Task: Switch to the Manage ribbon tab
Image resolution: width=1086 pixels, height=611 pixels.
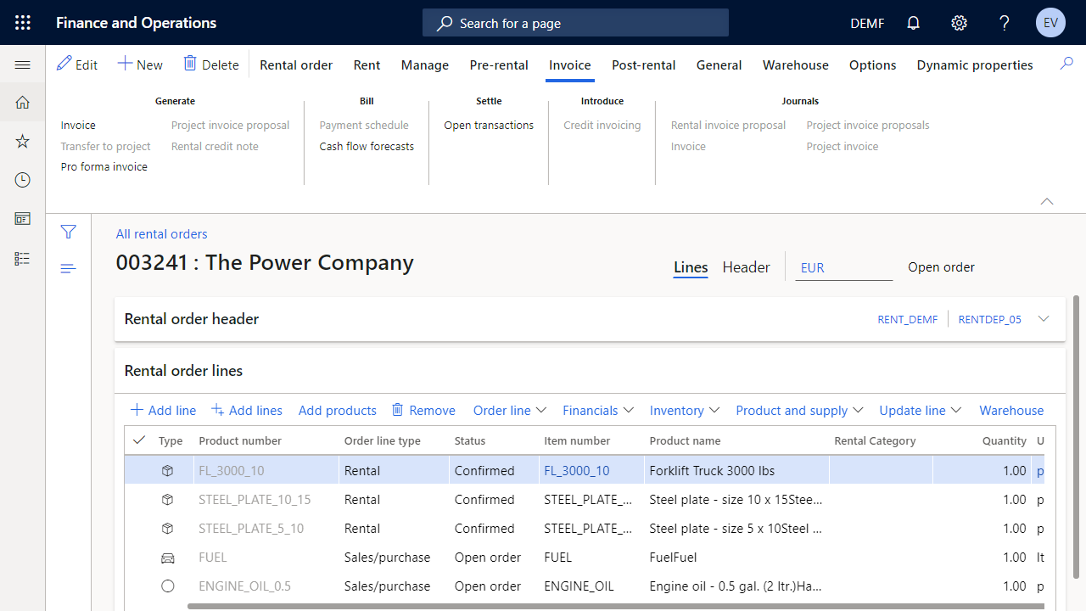Action: (425, 64)
